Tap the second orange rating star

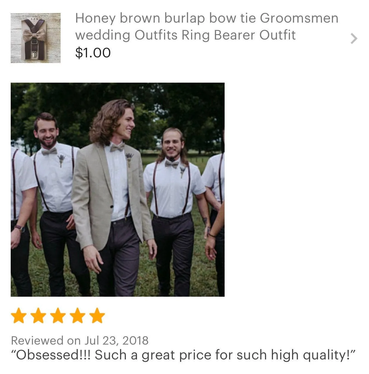(38, 315)
